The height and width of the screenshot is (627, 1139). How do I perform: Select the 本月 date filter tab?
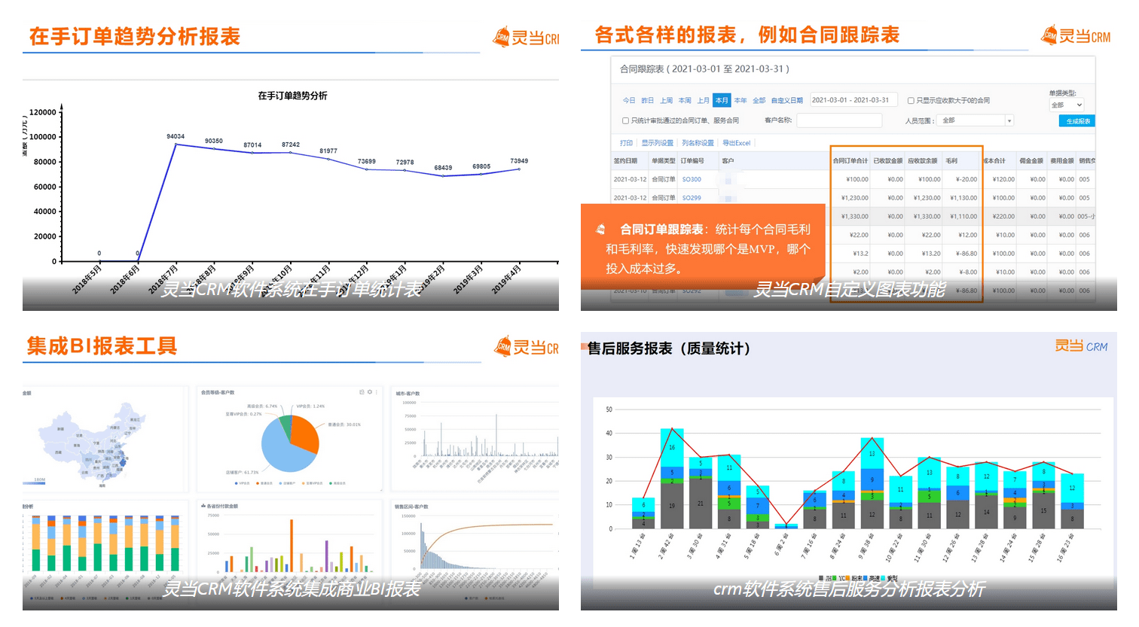click(722, 100)
